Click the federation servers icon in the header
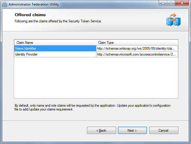Screen dimensions: 191x144 pyautogui.click(x=173, y=19)
